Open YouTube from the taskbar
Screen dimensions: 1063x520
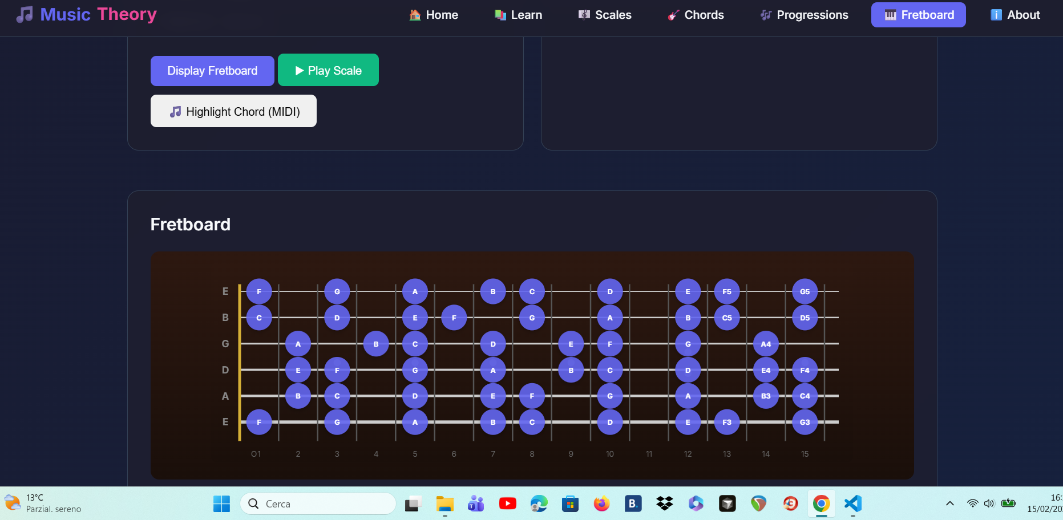507,503
